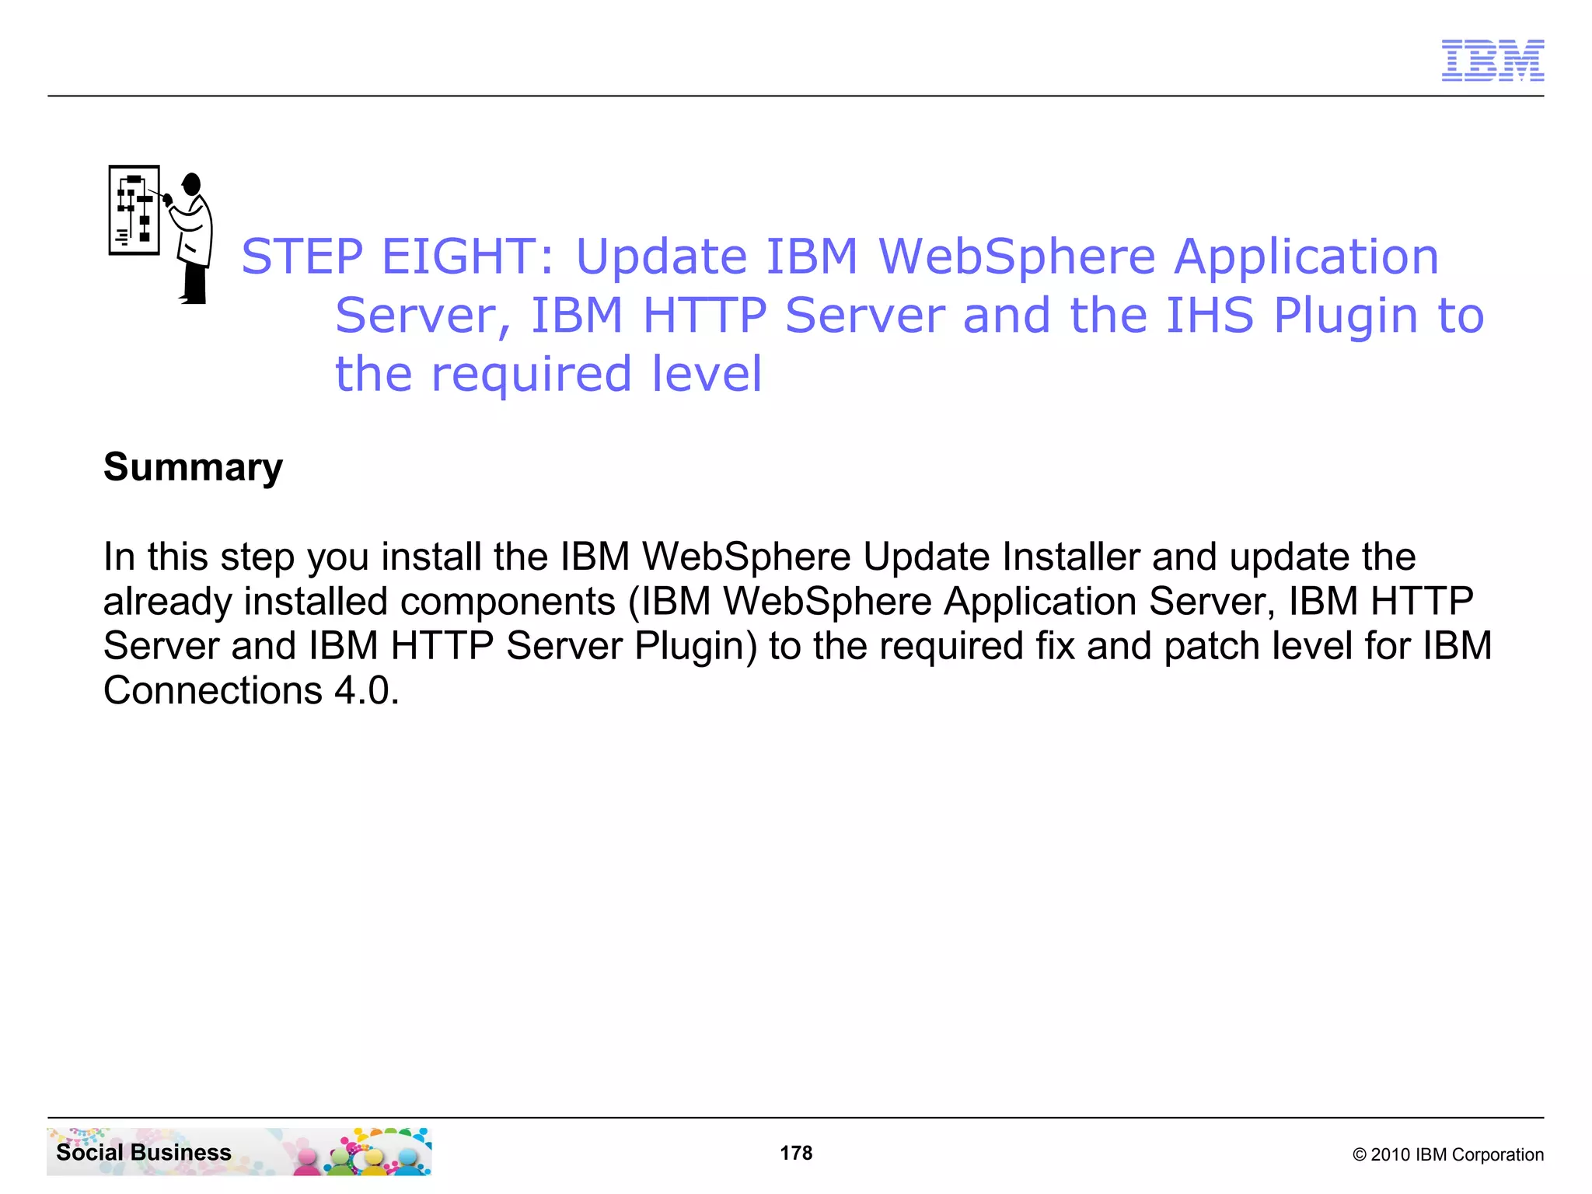Click the Social Business footer banner
The width and height of the screenshot is (1592, 1194).
[239, 1151]
